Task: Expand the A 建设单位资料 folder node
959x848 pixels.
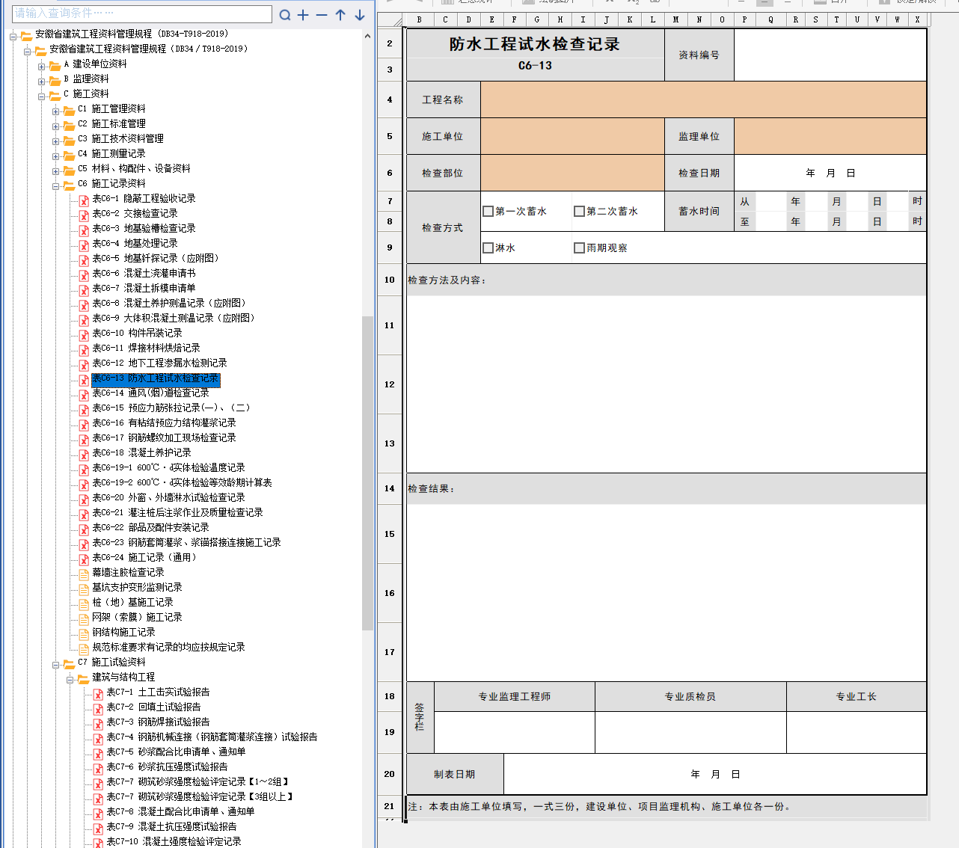Action: [x=42, y=66]
